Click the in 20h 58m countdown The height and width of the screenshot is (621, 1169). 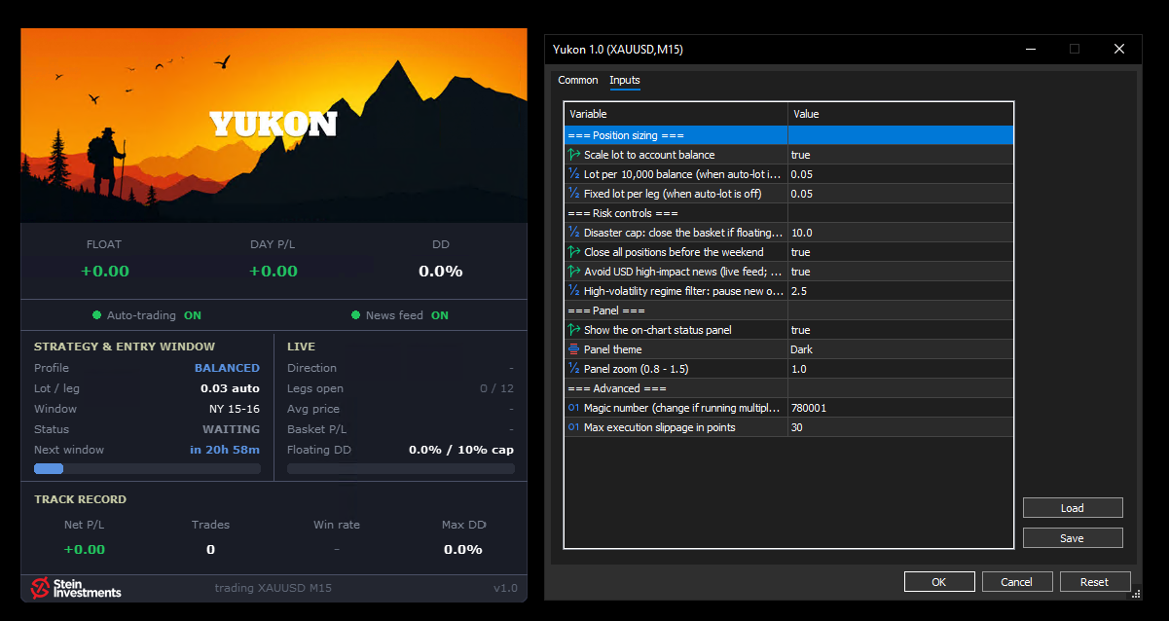click(x=225, y=450)
